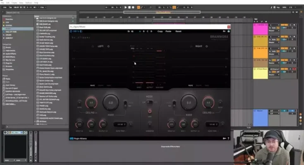Click the help question mark in plugin footer
Screen dimensions: 304x165
click(228, 138)
